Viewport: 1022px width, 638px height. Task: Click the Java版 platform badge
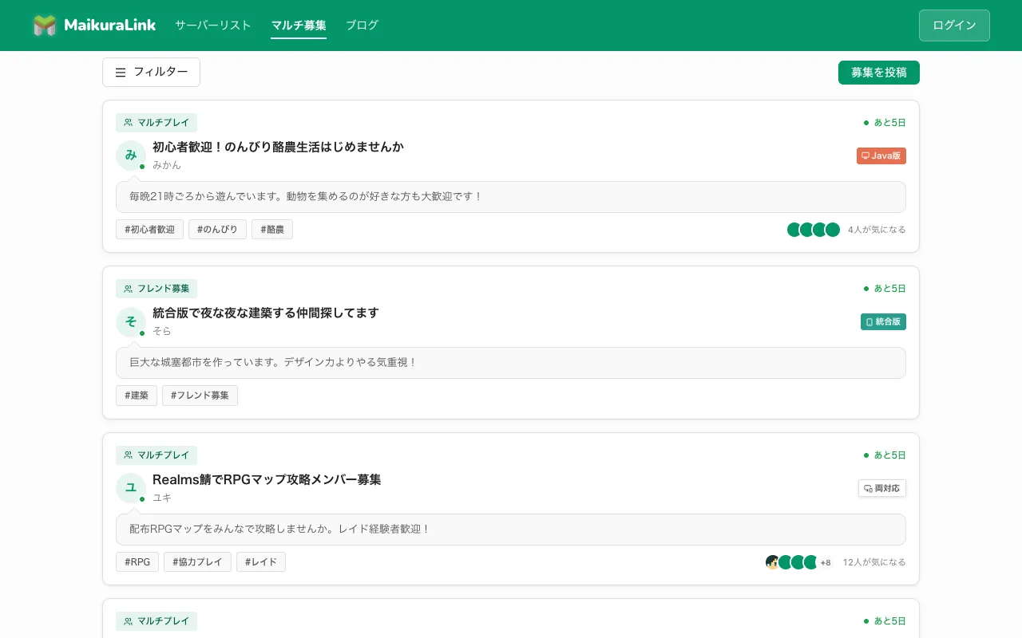881,156
